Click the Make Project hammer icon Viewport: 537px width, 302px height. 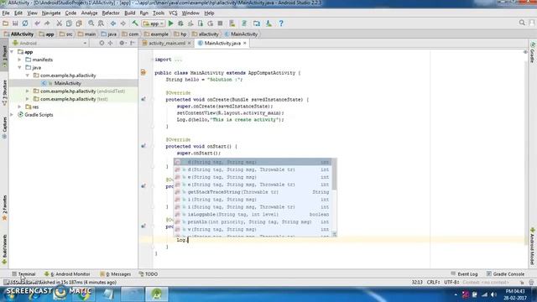135,23
